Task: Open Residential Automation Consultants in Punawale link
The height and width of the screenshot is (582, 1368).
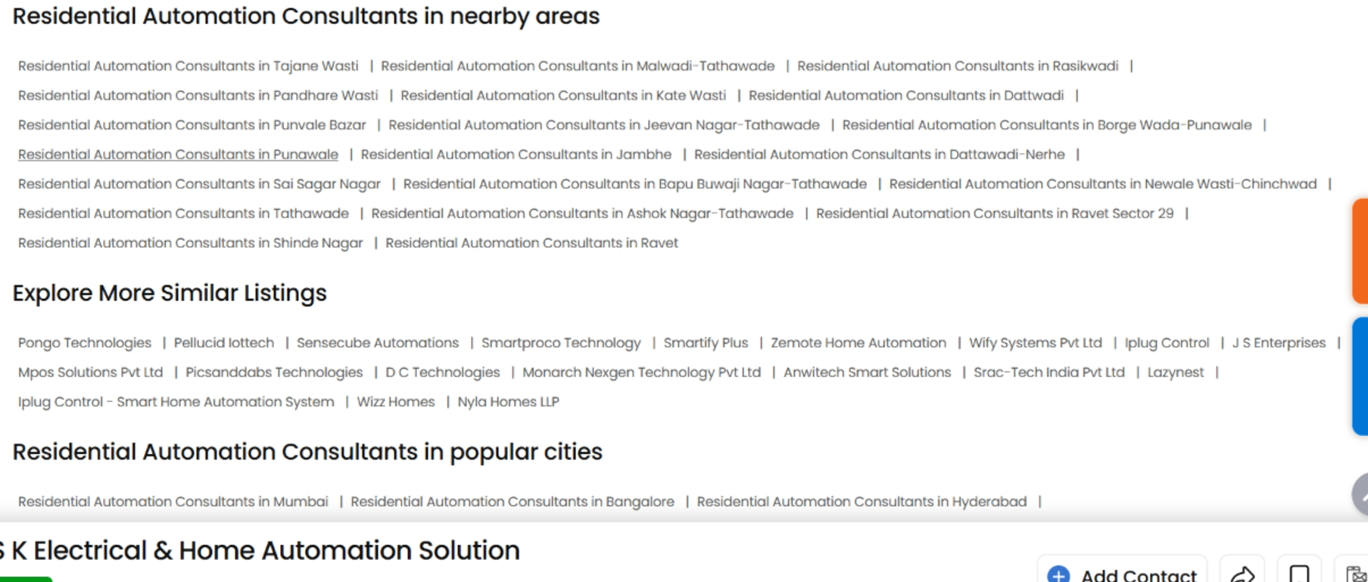Action: 178,154
